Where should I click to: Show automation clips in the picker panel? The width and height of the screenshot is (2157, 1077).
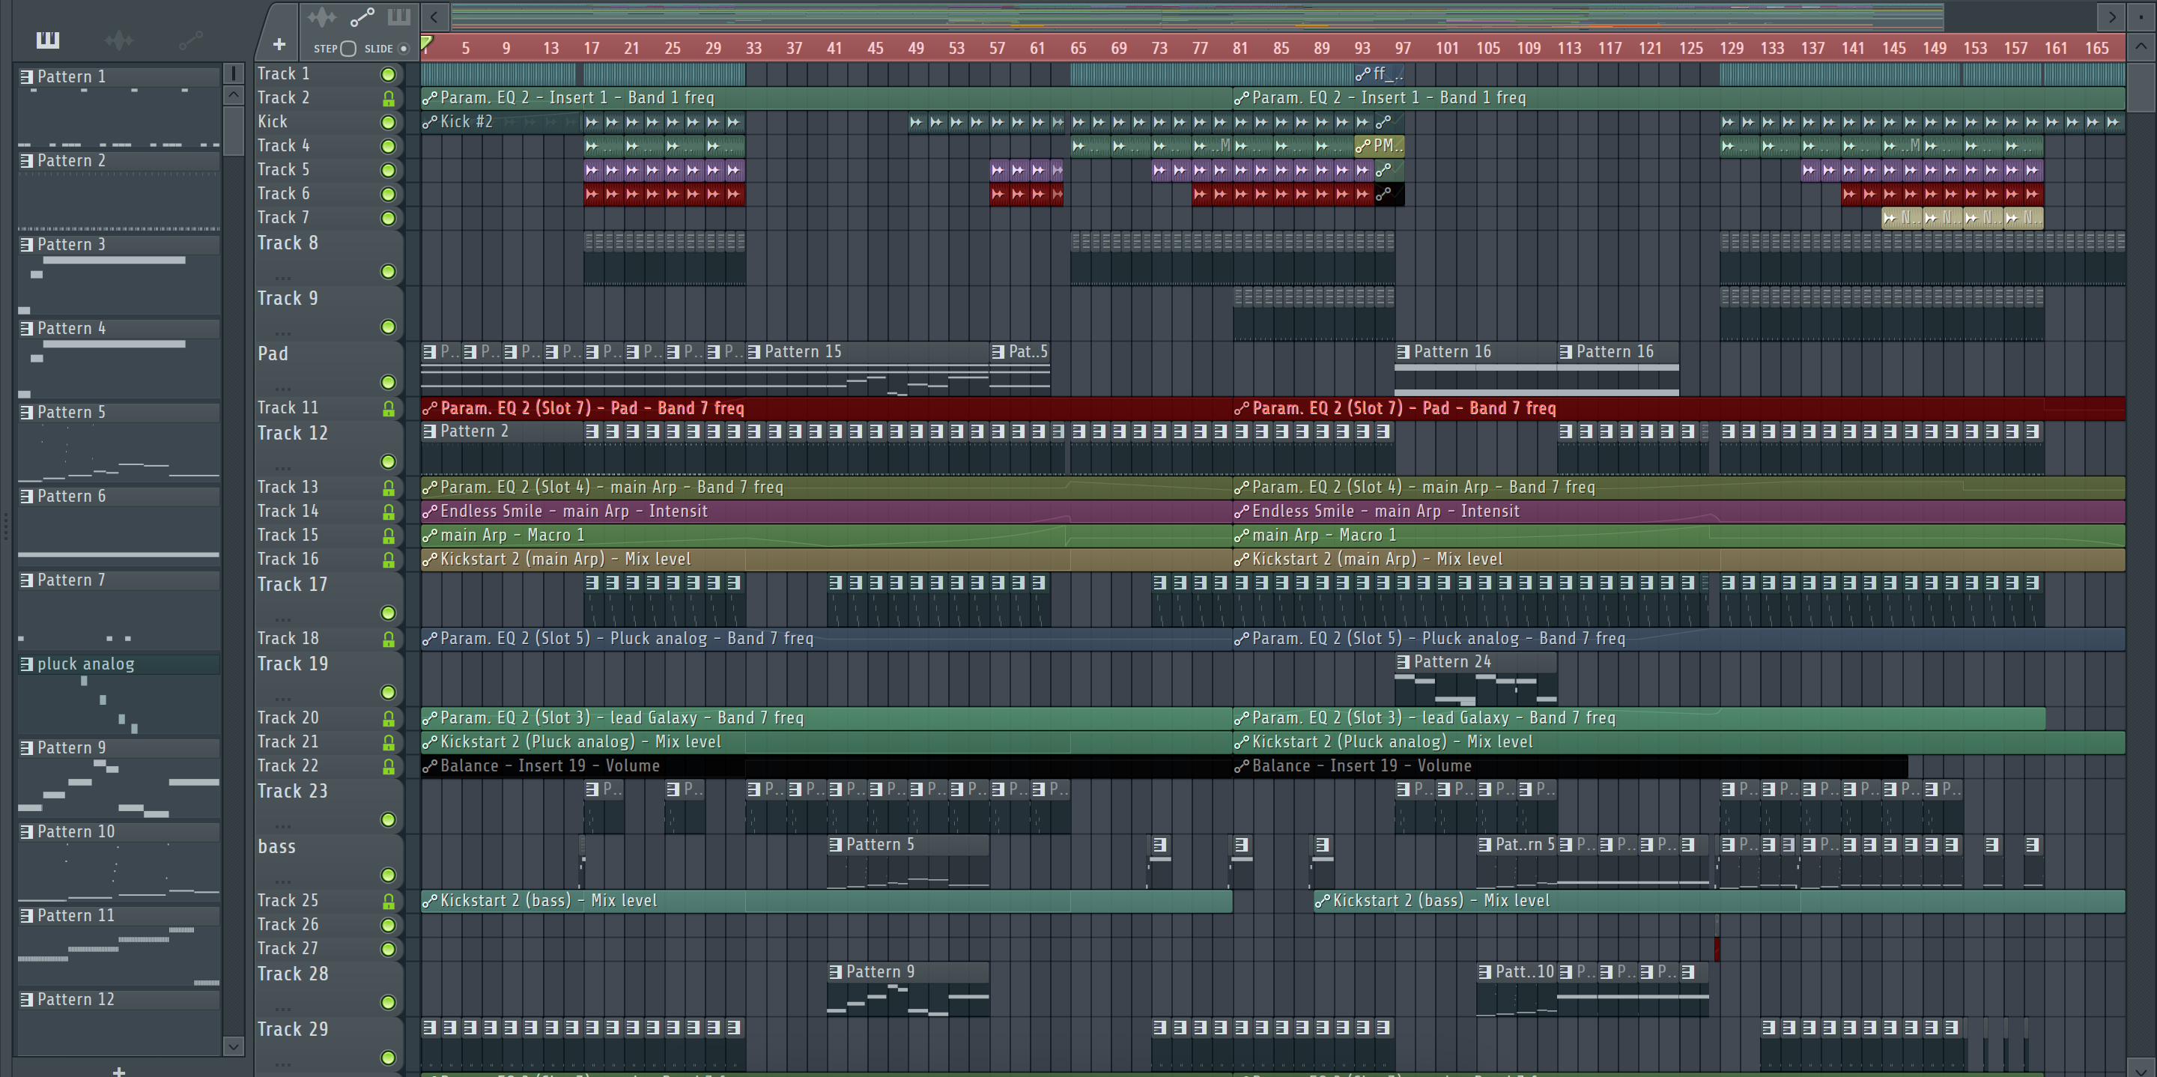click(x=191, y=40)
